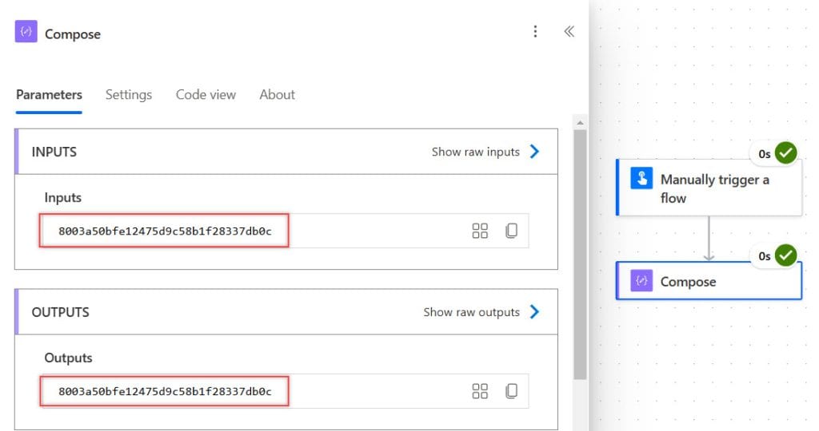Switch to the Parameters tab
The height and width of the screenshot is (431, 819).
point(49,95)
